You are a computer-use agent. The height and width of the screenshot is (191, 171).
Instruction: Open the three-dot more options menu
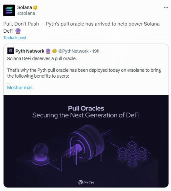pos(166,8)
